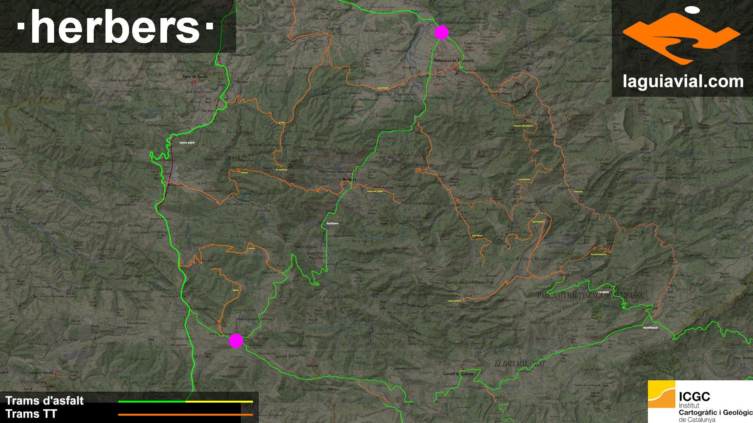Click the green asphalt legend line
This screenshot has width=753, height=423.
click(152, 401)
